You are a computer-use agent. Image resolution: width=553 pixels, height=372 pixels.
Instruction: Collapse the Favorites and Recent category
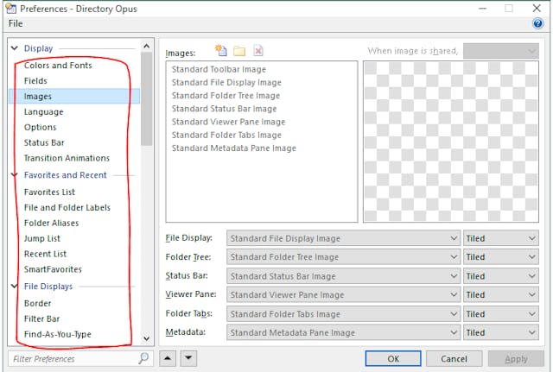point(15,175)
